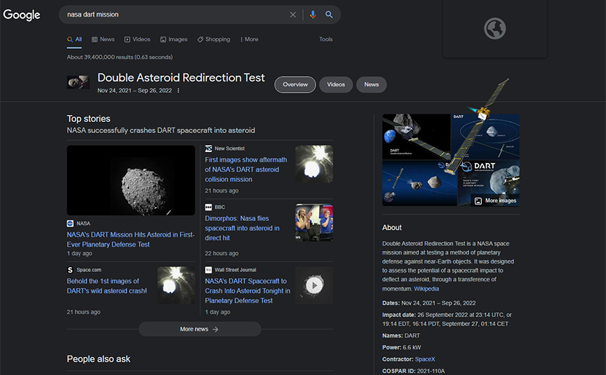
Task: Start voice search with microphone icon
Action: click(x=312, y=15)
